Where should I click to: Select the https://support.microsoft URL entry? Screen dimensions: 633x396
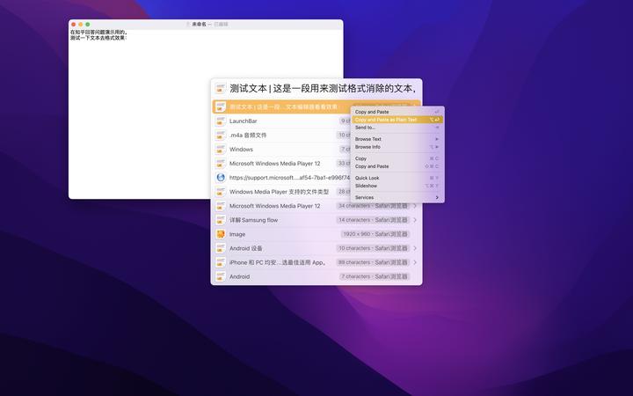click(x=281, y=178)
